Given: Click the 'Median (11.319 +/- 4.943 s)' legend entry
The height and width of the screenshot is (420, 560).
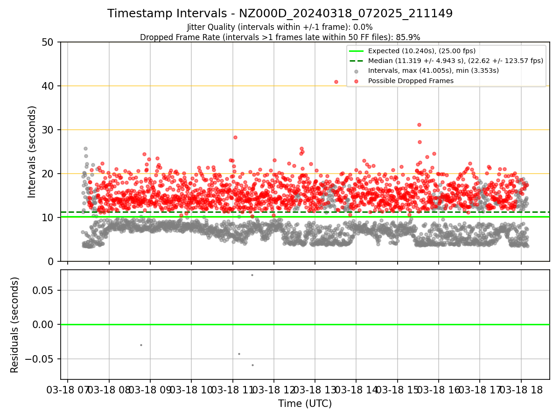Looking at the screenshot, I should click(x=455, y=61).
